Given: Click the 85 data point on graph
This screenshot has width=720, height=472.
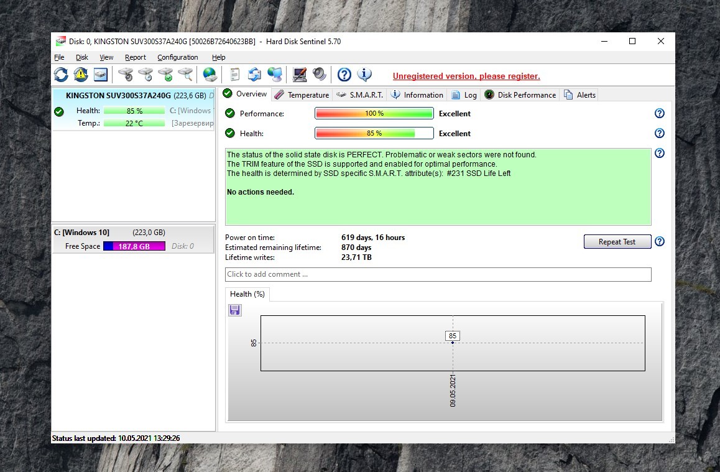Looking at the screenshot, I should point(452,343).
